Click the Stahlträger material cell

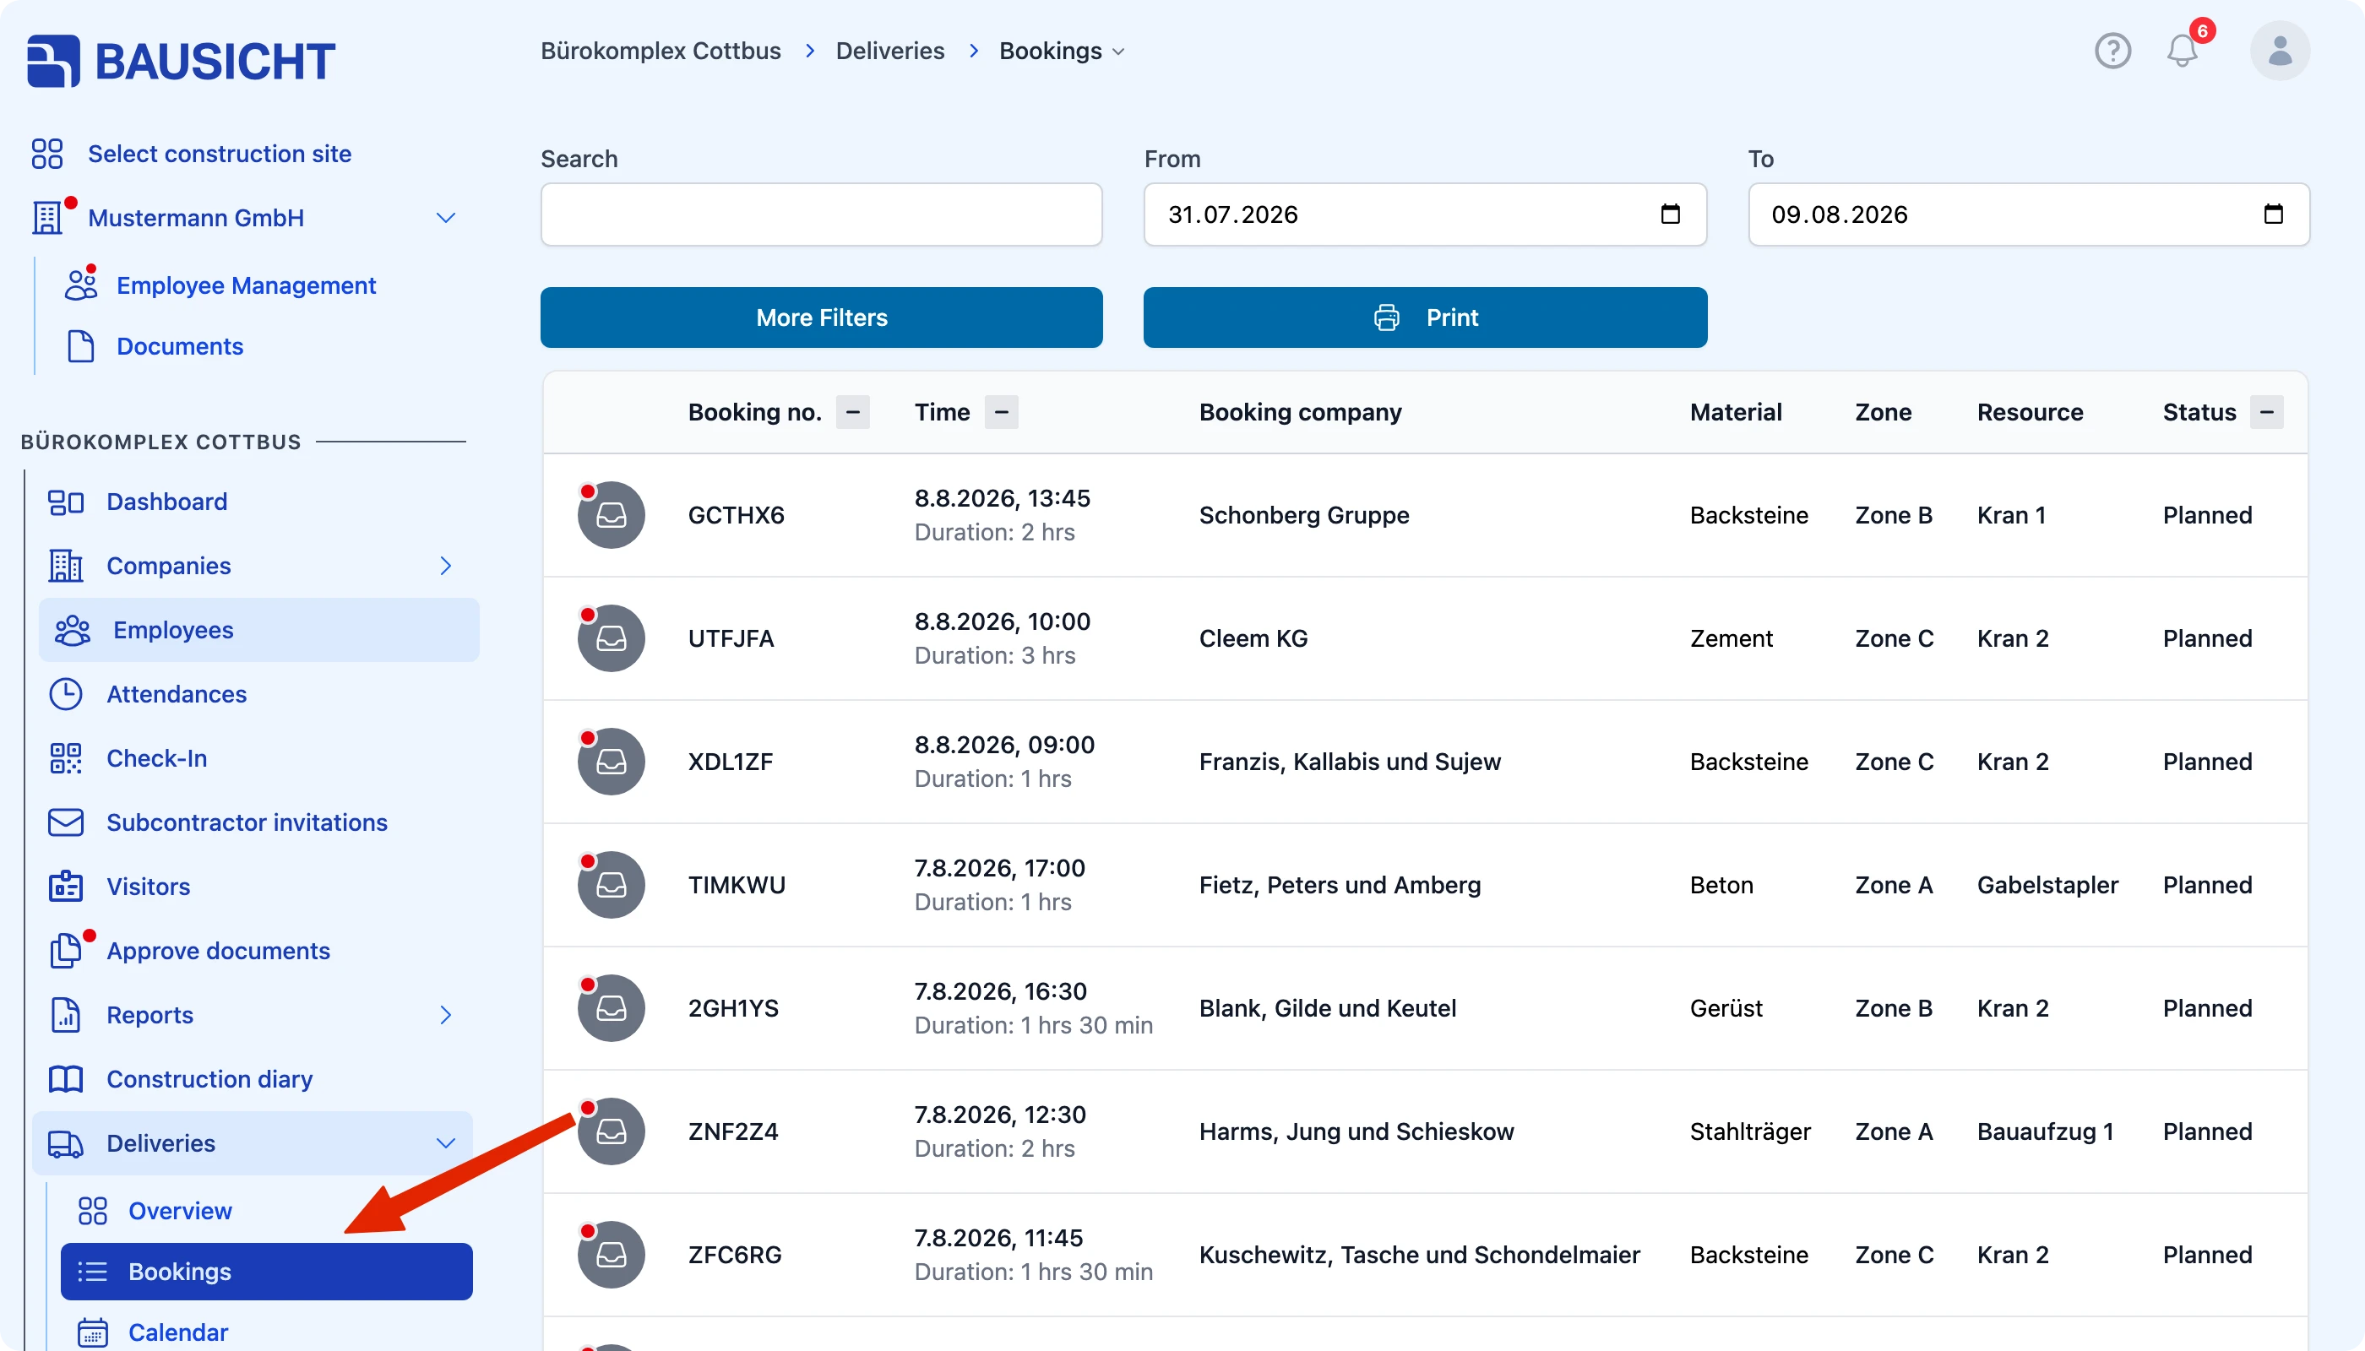click(x=1749, y=1132)
